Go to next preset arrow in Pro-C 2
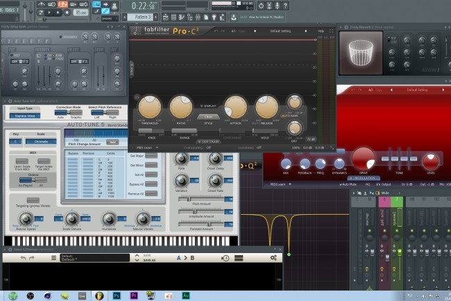Image resolution: width=451 pixels, height=301 pixels. (x=306, y=31)
